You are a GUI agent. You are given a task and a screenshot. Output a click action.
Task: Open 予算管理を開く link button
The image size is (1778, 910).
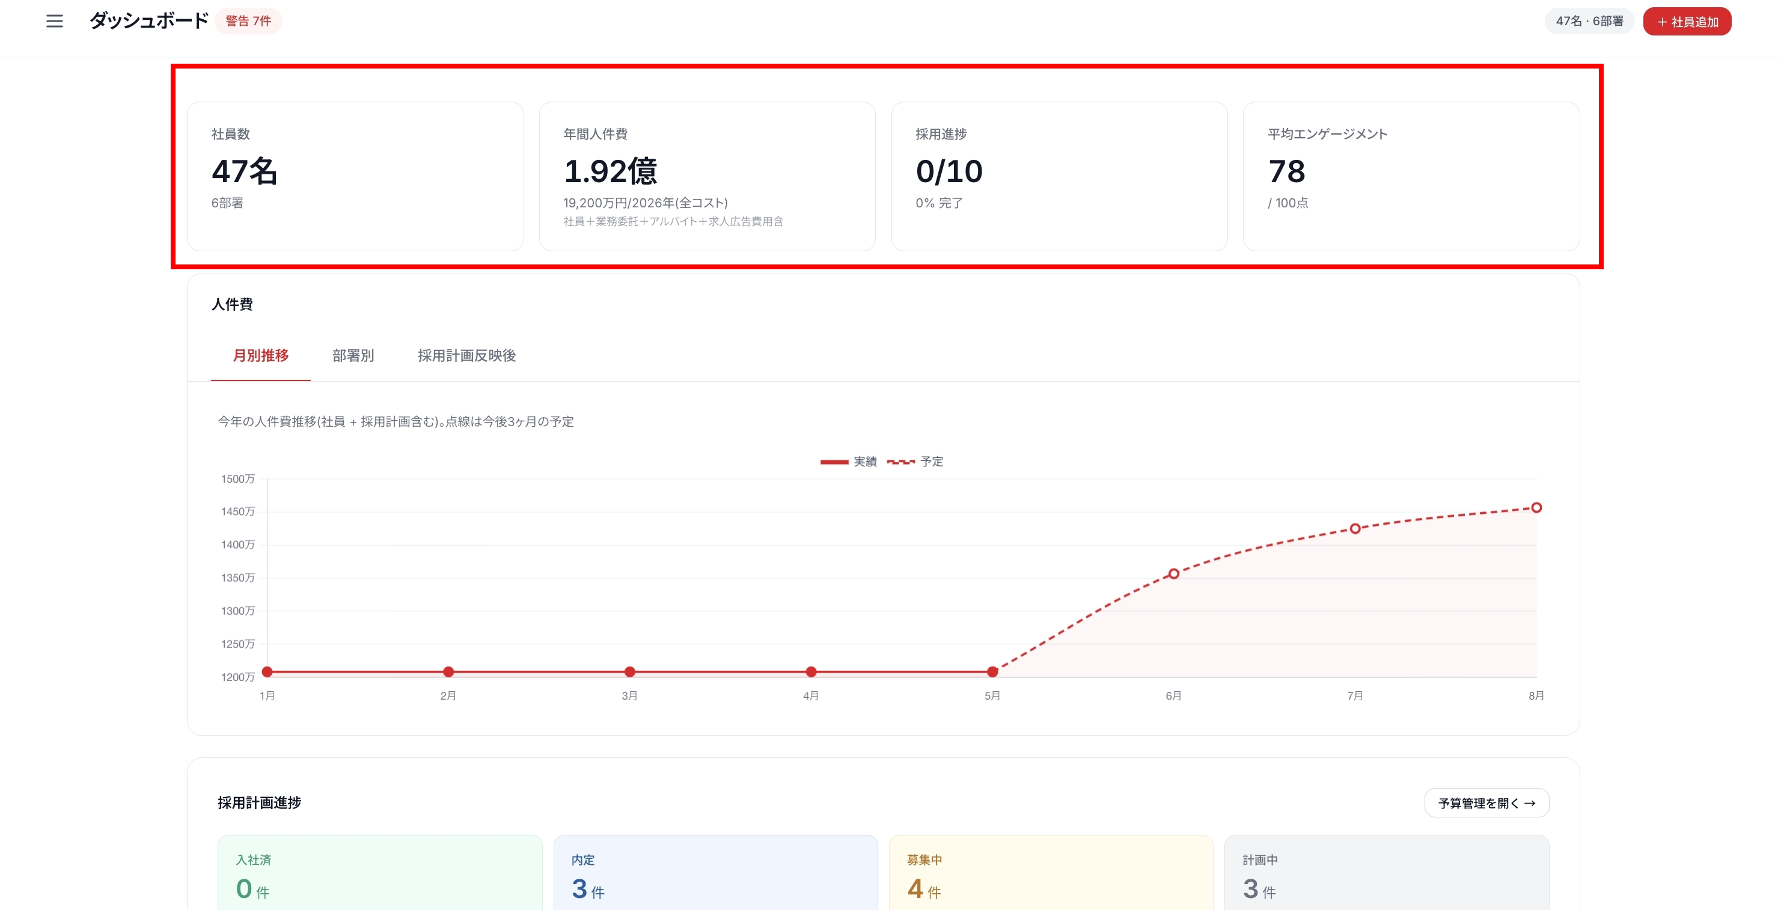pyautogui.click(x=1486, y=803)
